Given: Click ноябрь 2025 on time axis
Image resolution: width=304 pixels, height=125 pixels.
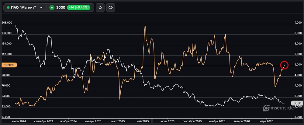Looking at the screenshot, I should click(x=217, y=121).
